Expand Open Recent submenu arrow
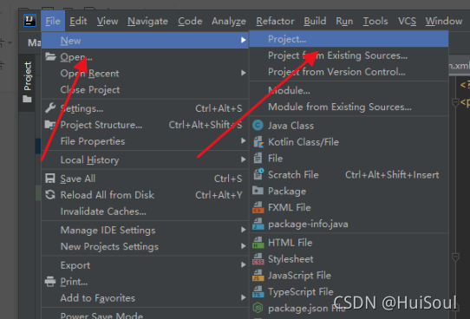Viewport: 470px width, 319px height. 244,73
